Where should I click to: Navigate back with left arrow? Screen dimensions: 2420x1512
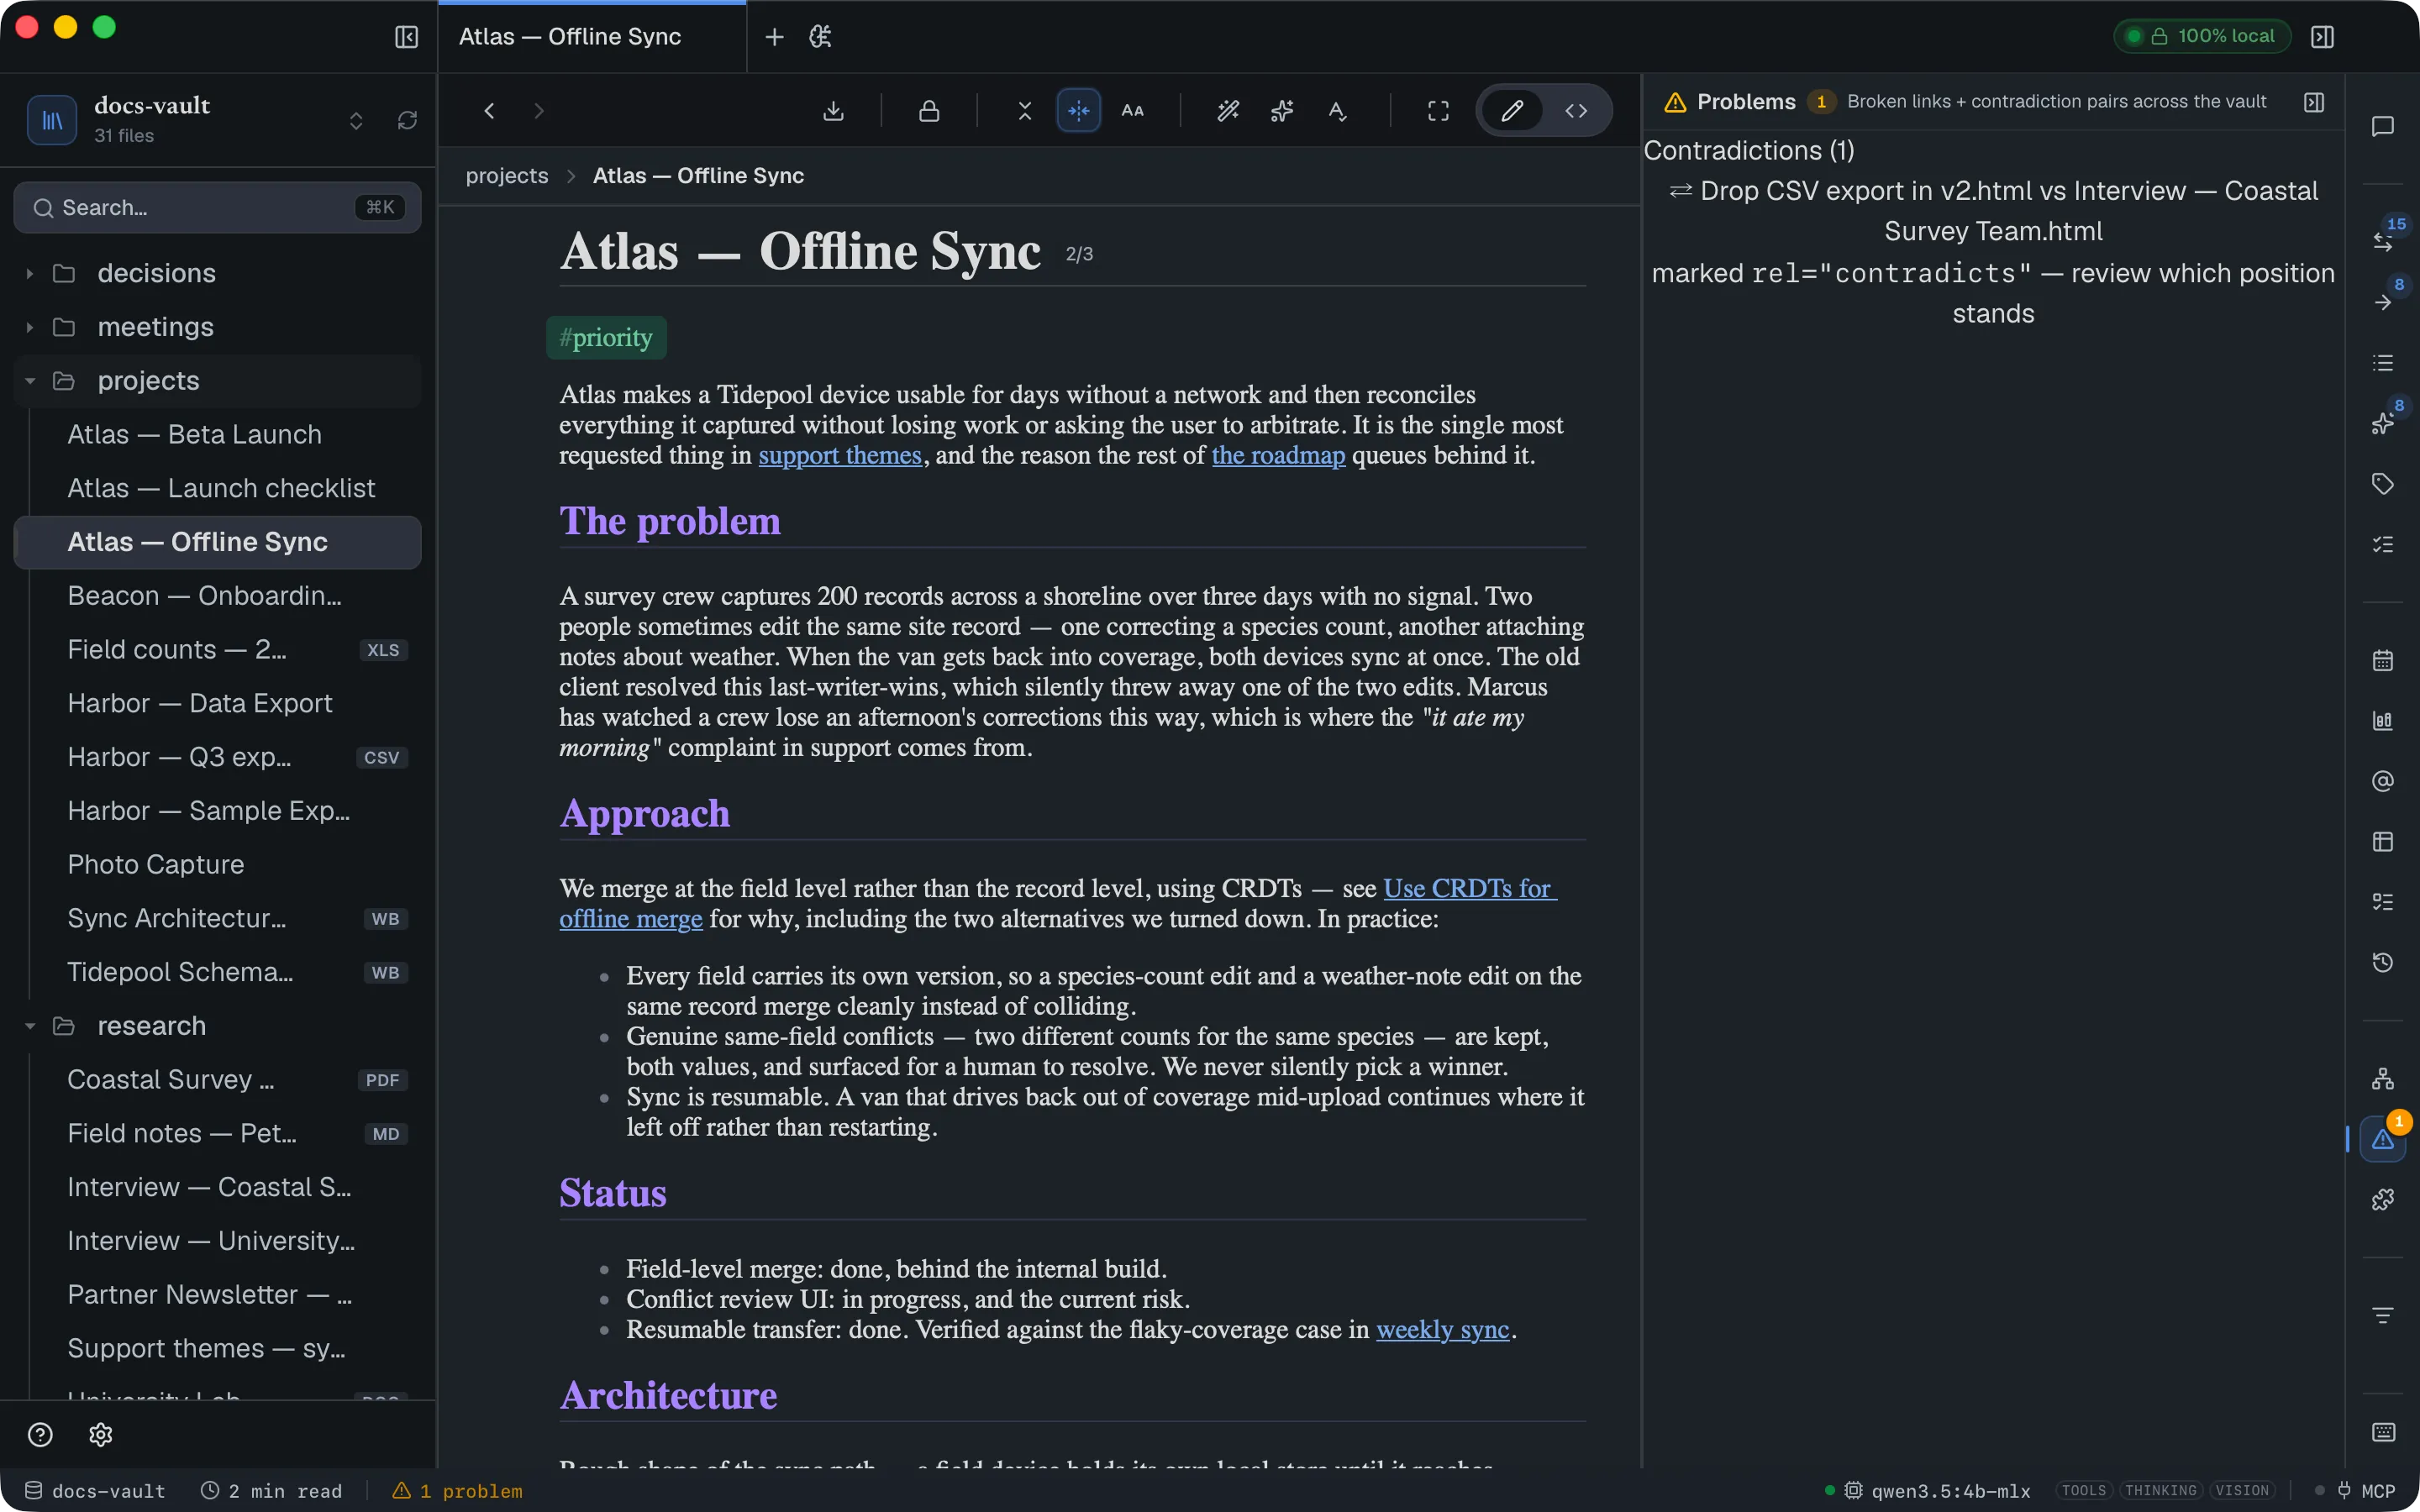(x=489, y=111)
